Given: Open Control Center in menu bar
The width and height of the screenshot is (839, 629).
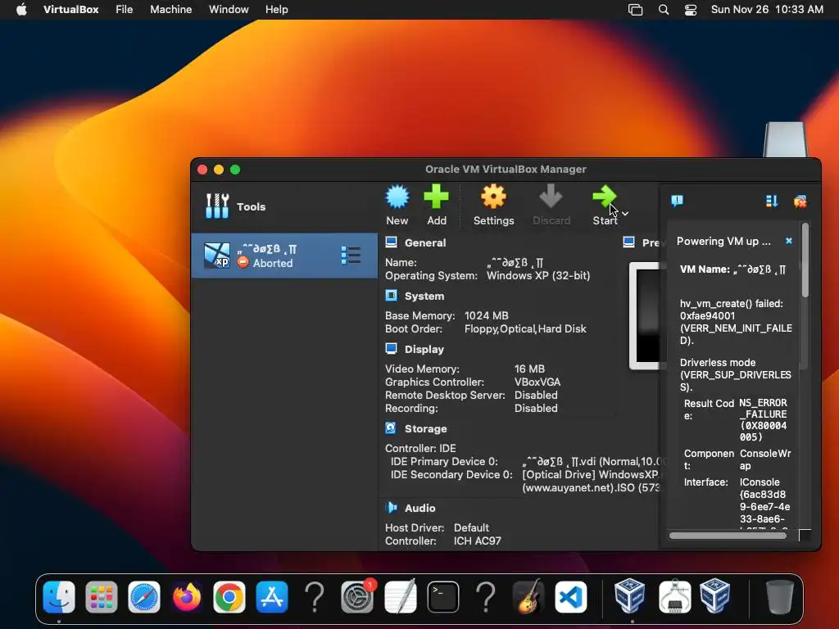Looking at the screenshot, I should pyautogui.click(x=691, y=10).
